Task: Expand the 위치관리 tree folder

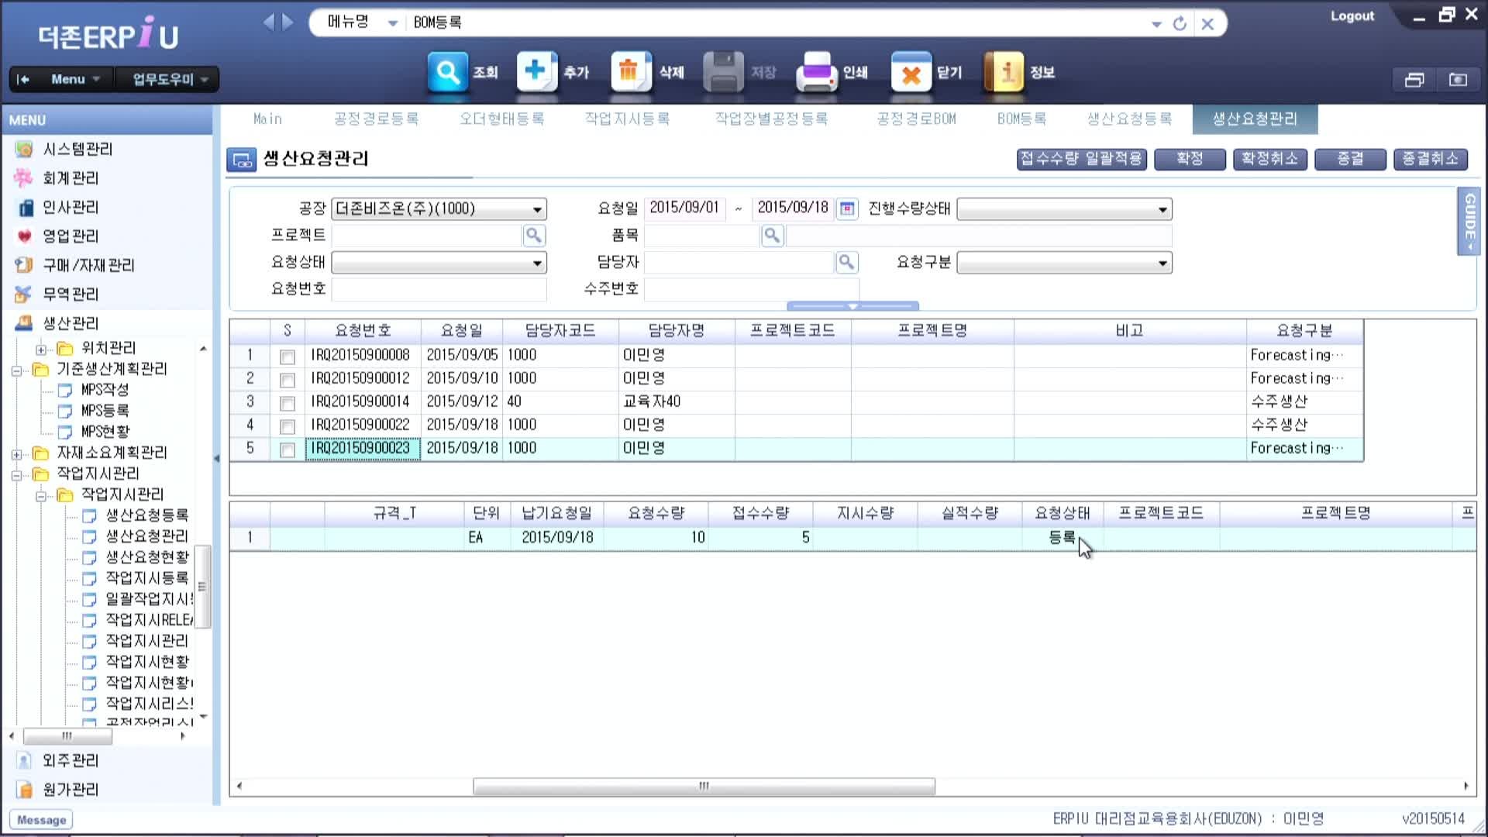Action: (41, 350)
